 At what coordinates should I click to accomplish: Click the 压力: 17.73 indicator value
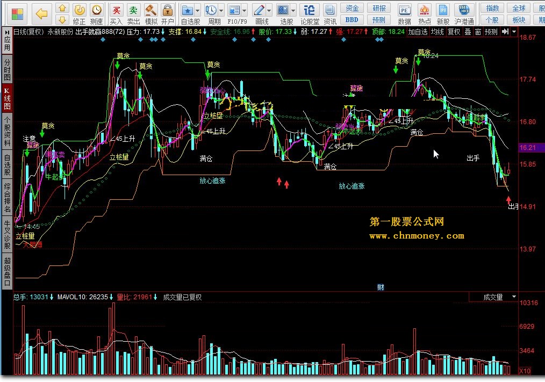[145, 32]
